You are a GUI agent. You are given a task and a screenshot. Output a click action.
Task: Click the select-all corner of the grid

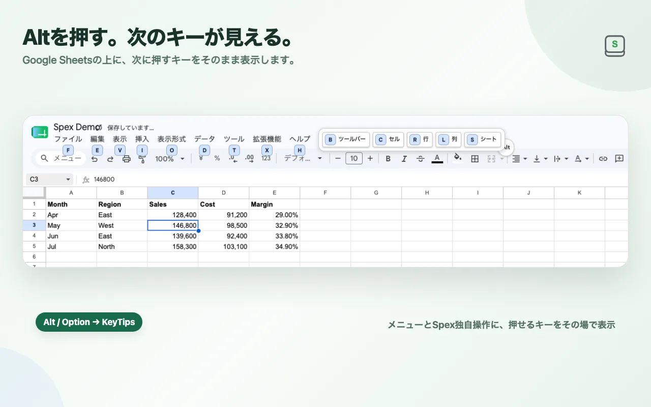click(34, 193)
